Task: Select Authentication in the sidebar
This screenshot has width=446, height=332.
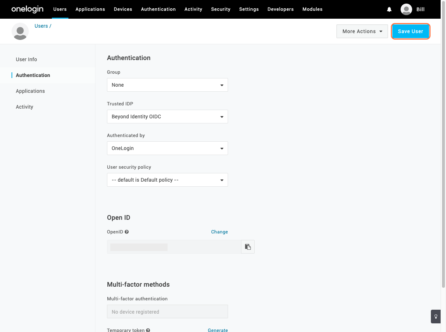Action: coord(33,75)
